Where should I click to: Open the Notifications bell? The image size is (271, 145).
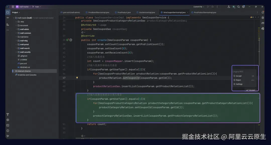[x=263, y=13]
